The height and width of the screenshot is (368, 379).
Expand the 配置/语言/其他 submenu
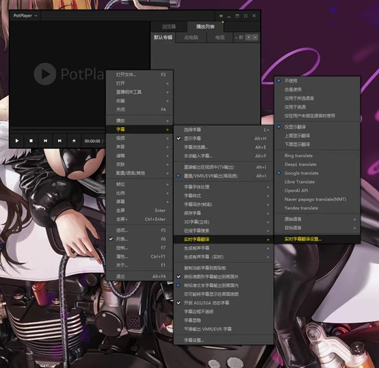click(140, 173)
